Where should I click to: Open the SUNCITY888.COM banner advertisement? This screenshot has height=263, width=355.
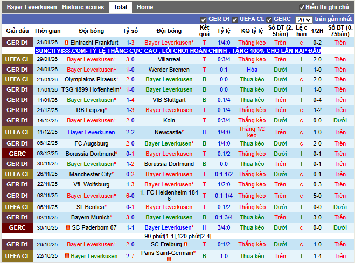(178, 51)
